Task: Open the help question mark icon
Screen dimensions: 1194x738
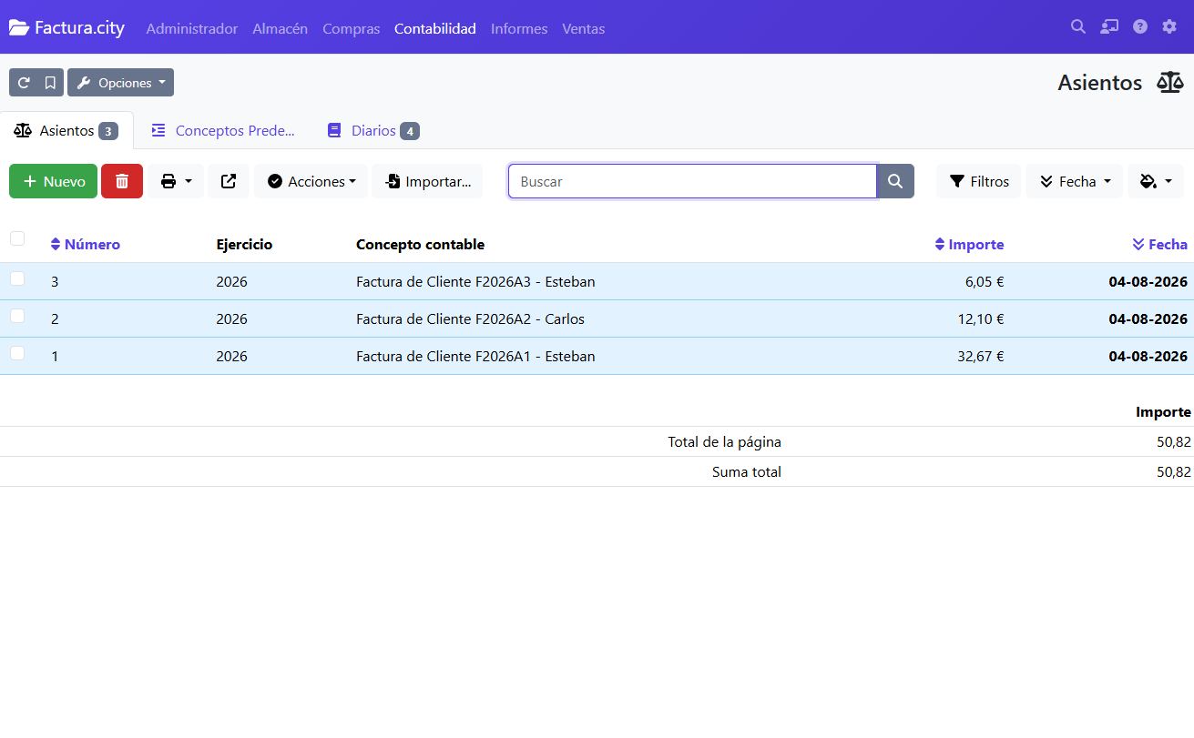Action: point(1140,27)
